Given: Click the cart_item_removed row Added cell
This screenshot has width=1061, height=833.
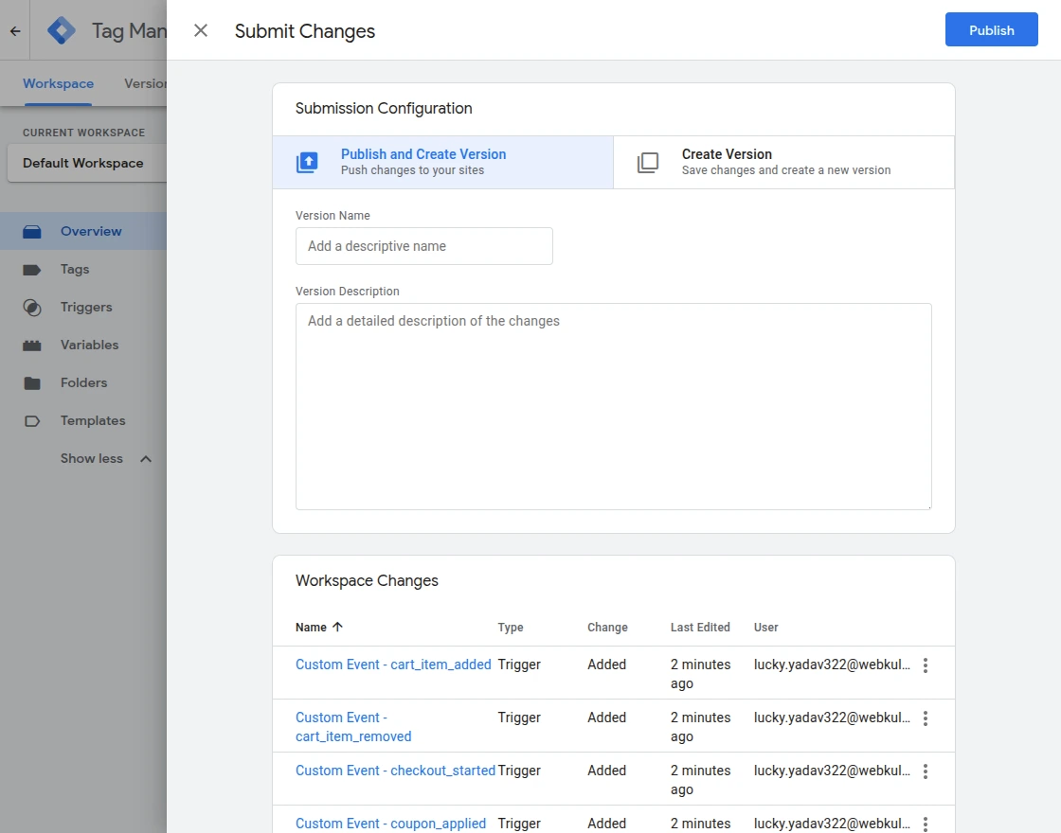Looking at the screenshot, I should pos(606,718).
